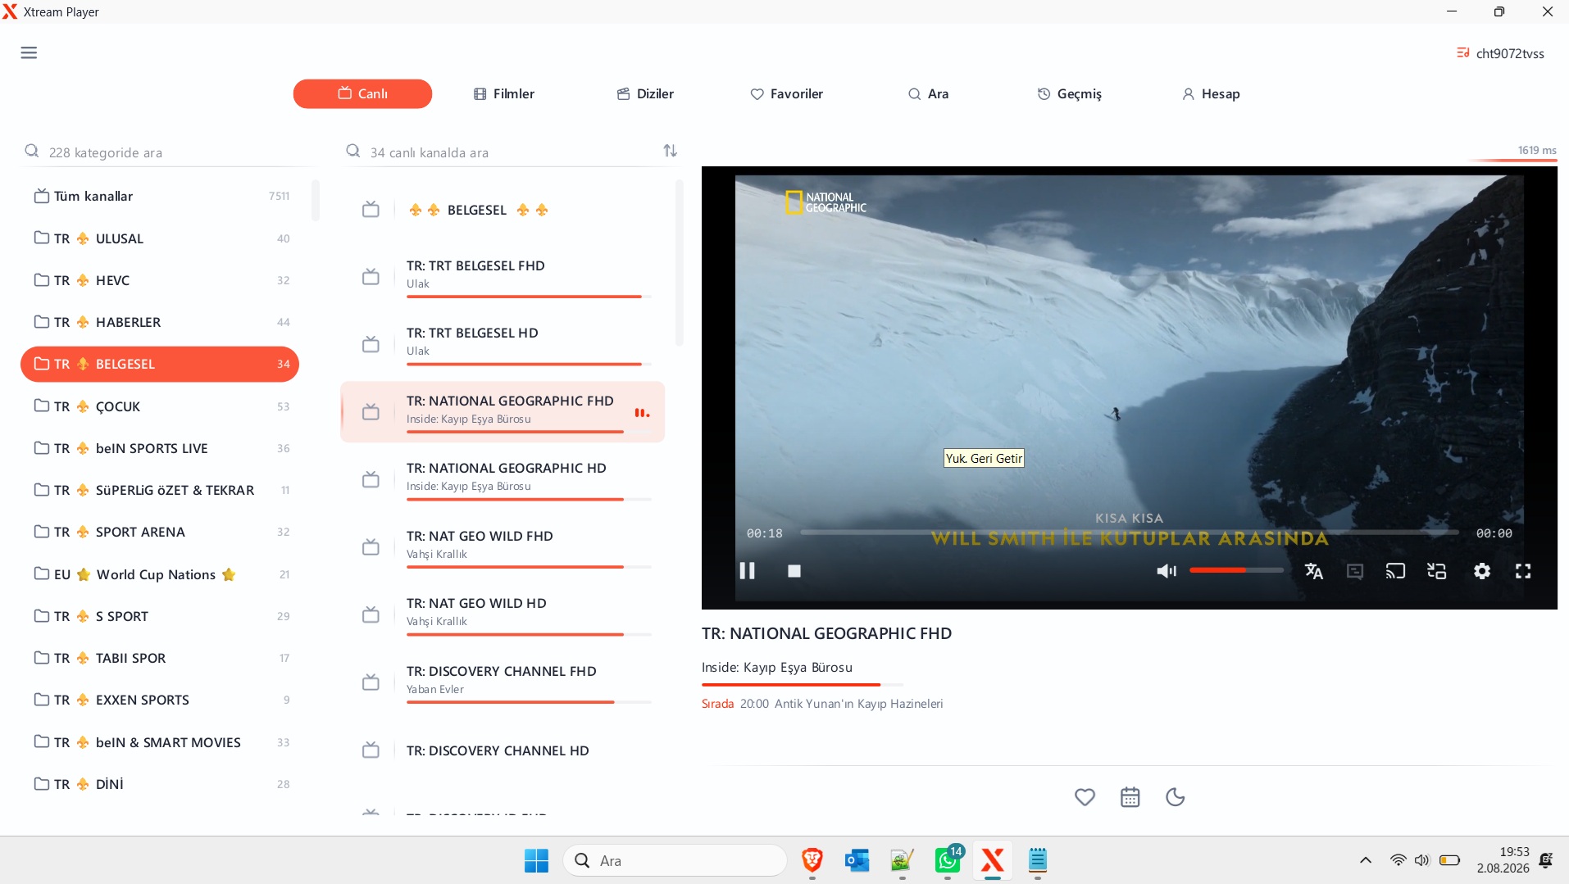Toggle the subtitles icon in player
Image resolution: width=1569 pixels, height=884 pixels.
[x=1355, y=571]
